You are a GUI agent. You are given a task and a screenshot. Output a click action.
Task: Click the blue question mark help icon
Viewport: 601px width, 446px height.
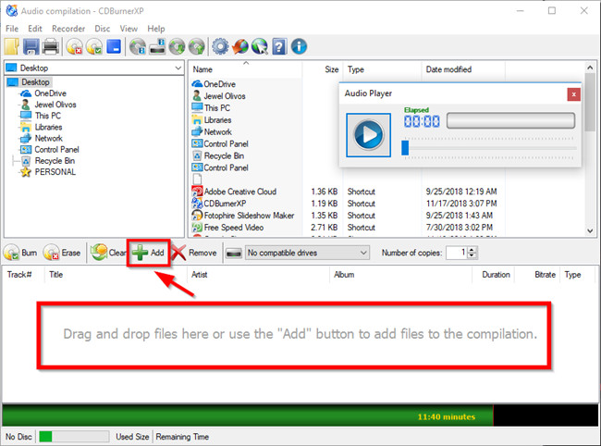click(279, 46)
